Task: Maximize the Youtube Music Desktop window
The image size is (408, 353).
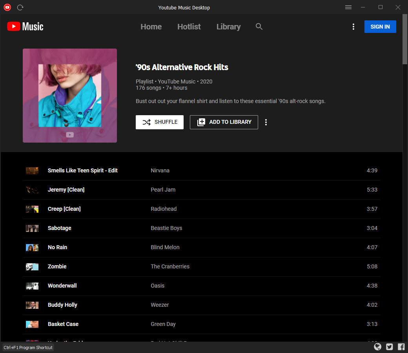Action: tap(381, 7)
